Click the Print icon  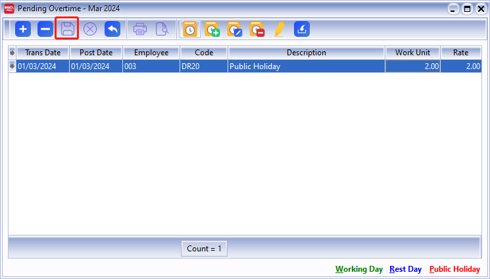click(x=139, y=29)
